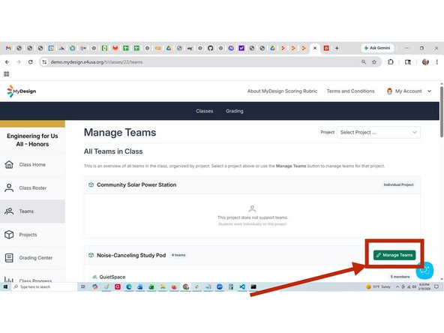Click Manage Teams green button
This screenshot has width=444, height=333.
tap(394, 255)
